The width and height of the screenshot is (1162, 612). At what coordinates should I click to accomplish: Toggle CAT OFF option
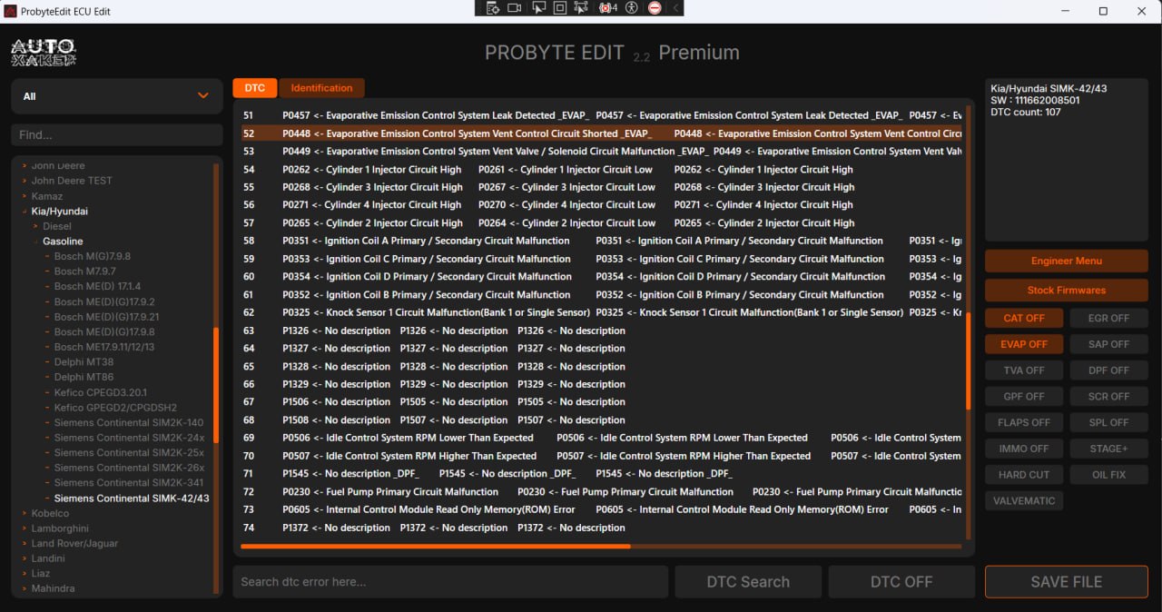(x=1024, y=318)
